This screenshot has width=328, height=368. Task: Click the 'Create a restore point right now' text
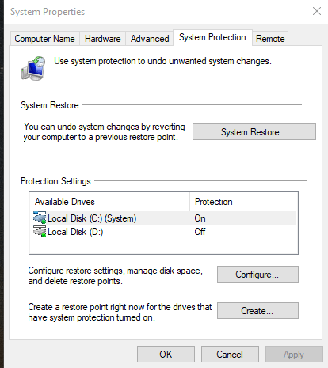(x=120, y=312)
